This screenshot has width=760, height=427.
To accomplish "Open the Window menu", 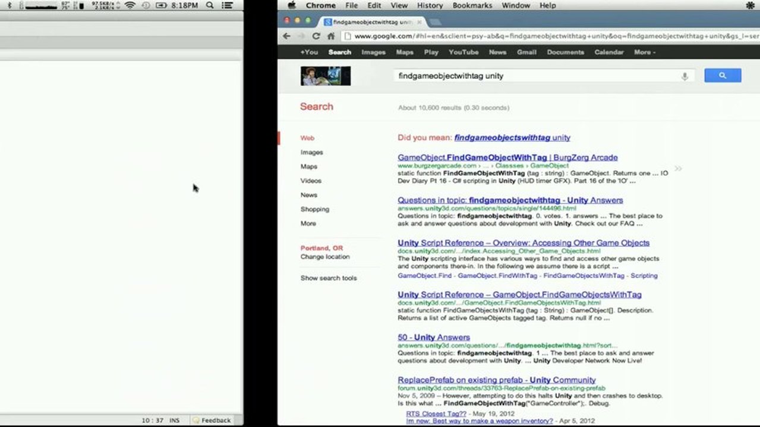I will pos(516,5).
